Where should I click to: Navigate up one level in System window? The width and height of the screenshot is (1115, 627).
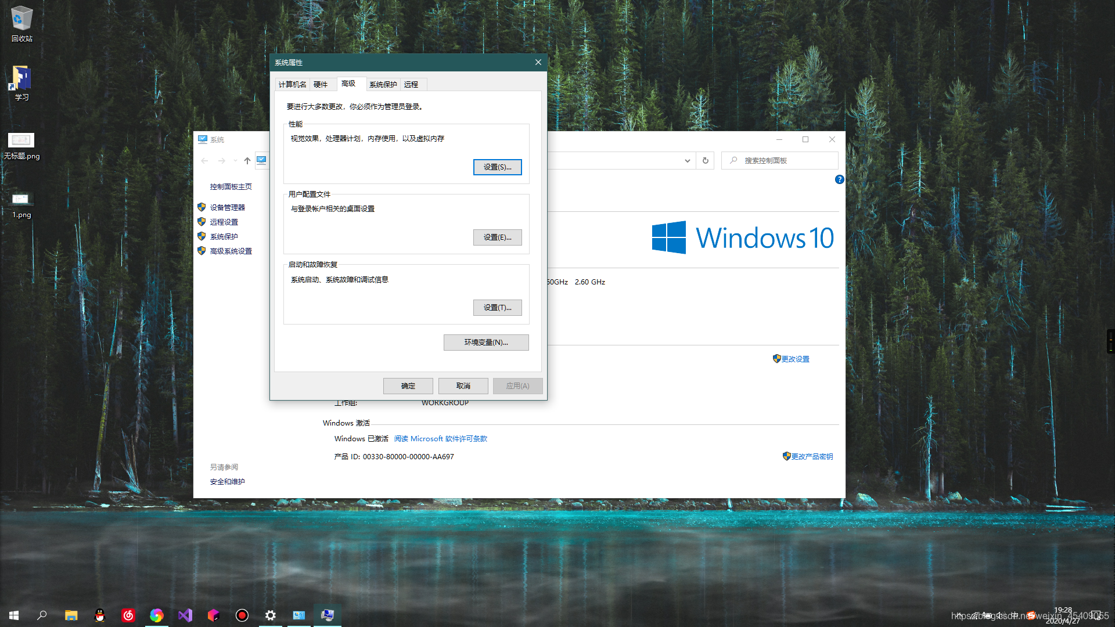pos(247,161)
